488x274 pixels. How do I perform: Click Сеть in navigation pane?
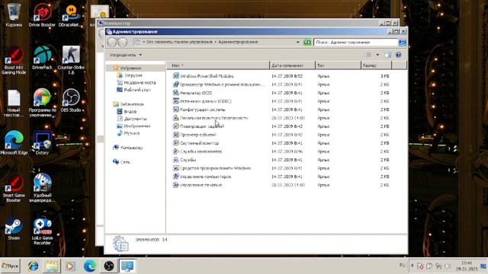tap(125, 162)
